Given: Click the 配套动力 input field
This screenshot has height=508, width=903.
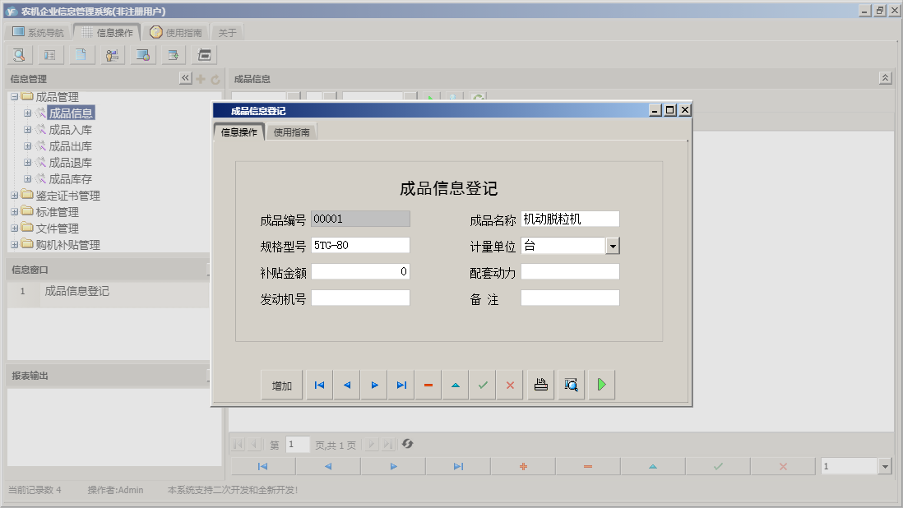Looking at the screenshot, I should click(x=570, y=271).
